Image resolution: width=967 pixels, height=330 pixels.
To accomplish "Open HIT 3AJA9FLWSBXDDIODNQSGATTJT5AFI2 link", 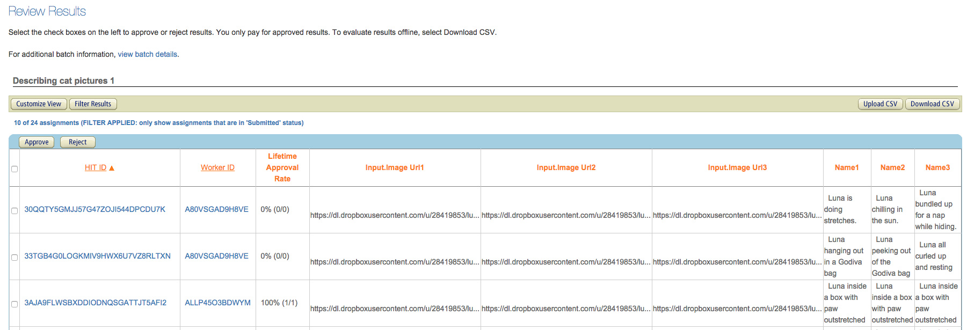I will pos(95,303).
